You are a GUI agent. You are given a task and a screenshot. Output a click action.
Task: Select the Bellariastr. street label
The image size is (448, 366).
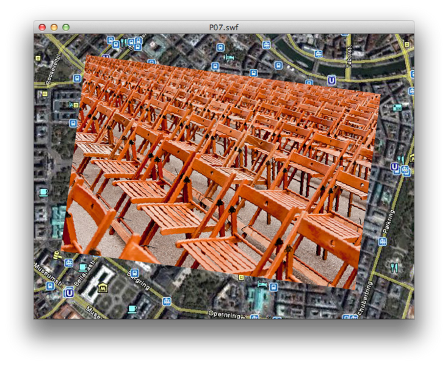coord(84,271)
